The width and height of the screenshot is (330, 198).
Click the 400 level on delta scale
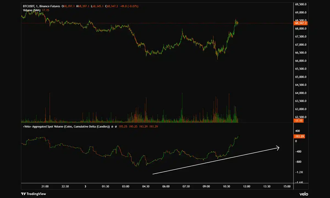coord(298,131)
